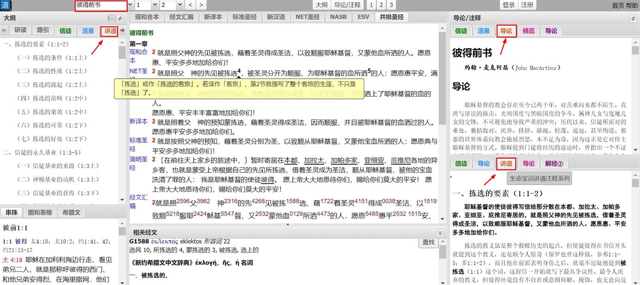This screenshot has height=285, width=640.
Task: Click the 登录 login button
Action: tap(508, 5)
